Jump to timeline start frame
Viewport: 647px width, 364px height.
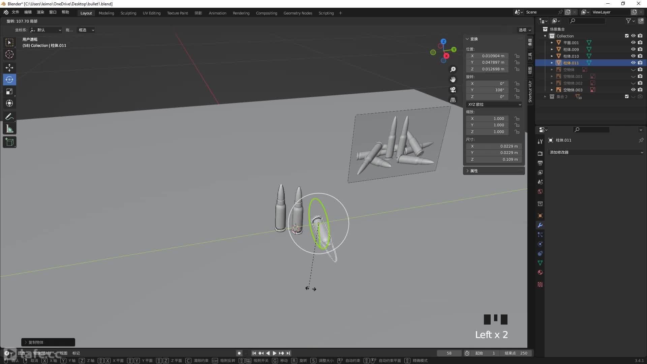[254, 353]
